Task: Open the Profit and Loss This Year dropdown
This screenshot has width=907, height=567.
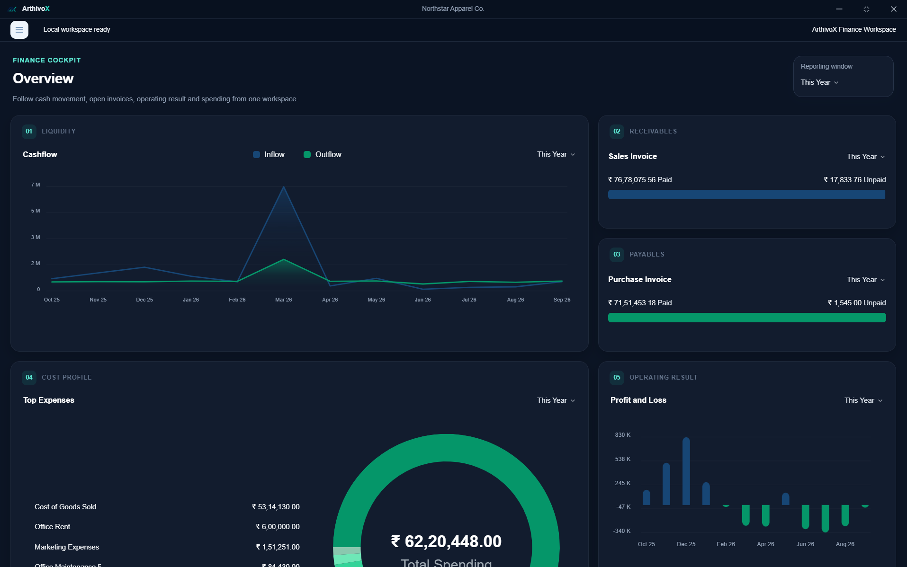Action: (x=863, y=400)
